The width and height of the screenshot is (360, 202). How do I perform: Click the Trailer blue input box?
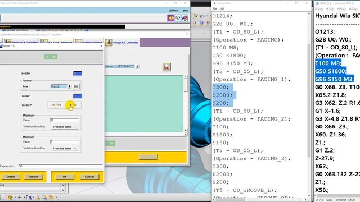[x=78, y=96]
